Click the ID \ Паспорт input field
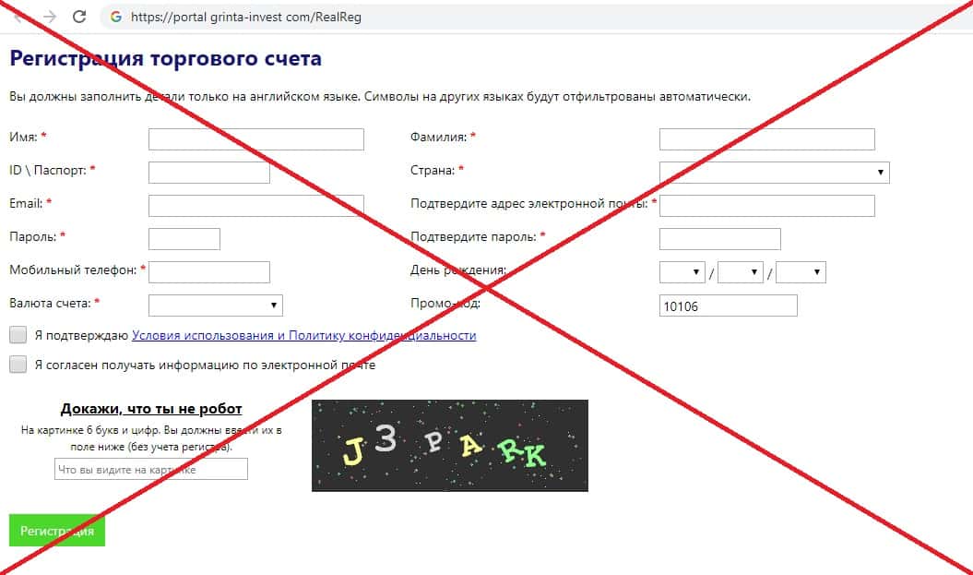 209,173
